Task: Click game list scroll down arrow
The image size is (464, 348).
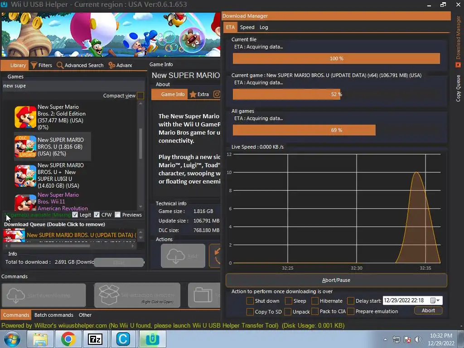Action: 140,207
